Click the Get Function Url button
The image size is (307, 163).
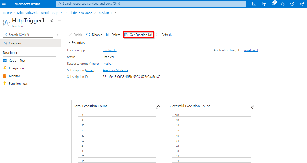[138, 35]
